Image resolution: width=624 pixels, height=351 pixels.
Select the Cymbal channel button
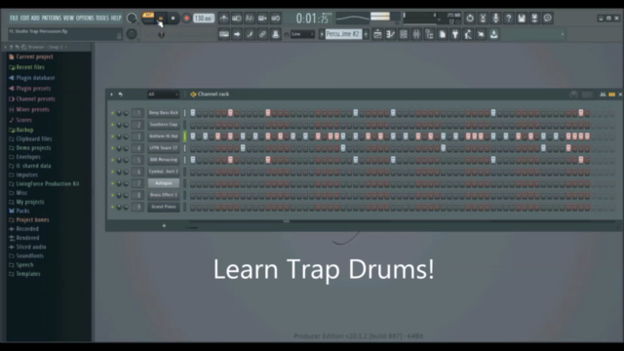click(164, 172)
